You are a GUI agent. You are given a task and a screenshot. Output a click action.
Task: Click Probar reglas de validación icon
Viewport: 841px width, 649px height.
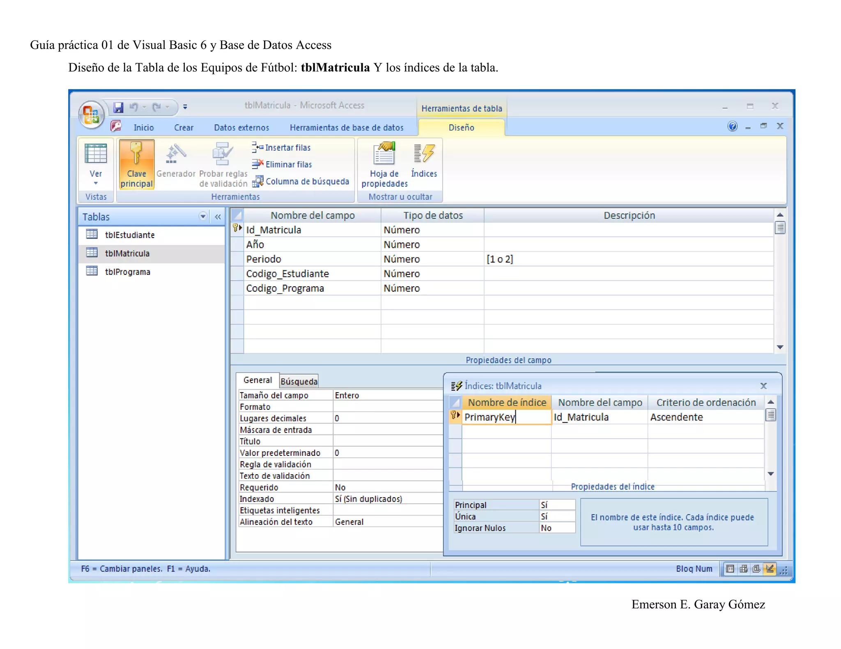(223, 154)
